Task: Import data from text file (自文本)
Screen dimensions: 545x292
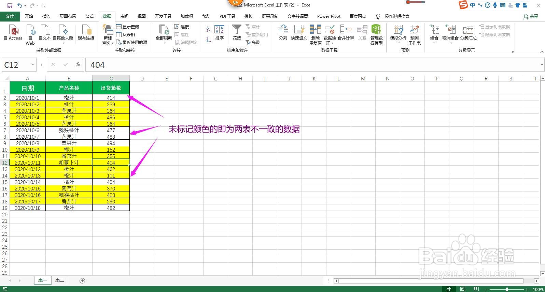Action: (x=44, y=33)
